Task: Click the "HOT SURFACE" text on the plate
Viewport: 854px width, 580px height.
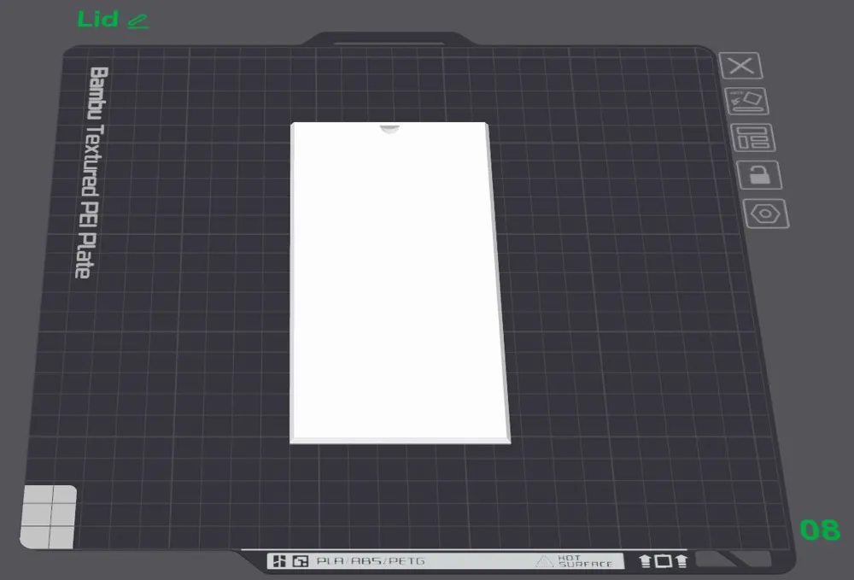Action: coord(584,561)
